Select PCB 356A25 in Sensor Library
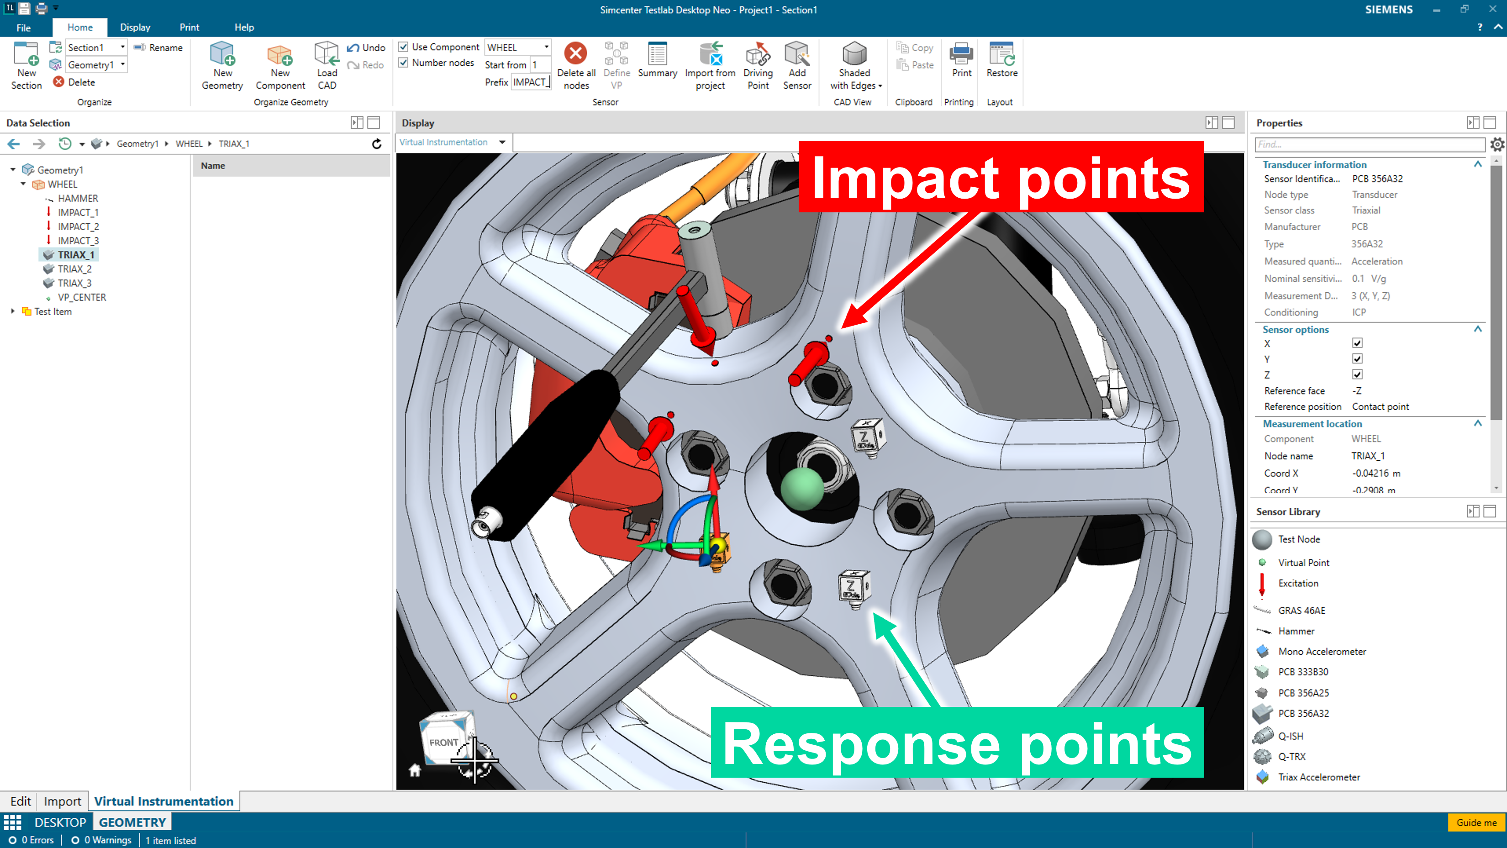Image resolution: width=1507 pixels, height=848 pixels. click(1303, 693)
